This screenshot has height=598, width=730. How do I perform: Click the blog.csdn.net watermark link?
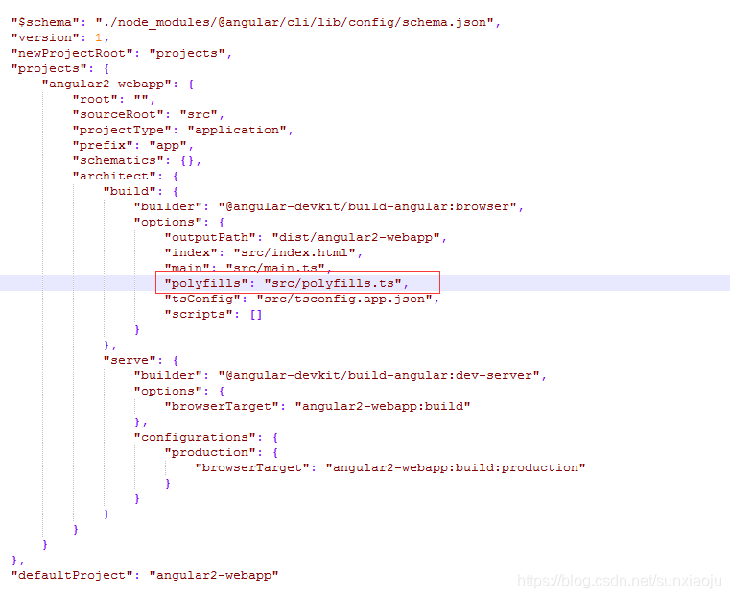click(619, 581)
